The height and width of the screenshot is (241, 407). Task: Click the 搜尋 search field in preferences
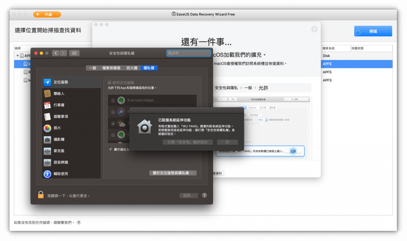189,53
